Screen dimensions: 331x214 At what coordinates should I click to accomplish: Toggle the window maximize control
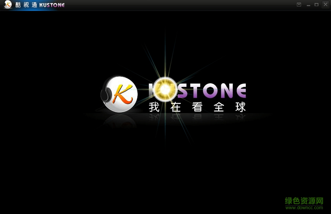coord(317,4)
